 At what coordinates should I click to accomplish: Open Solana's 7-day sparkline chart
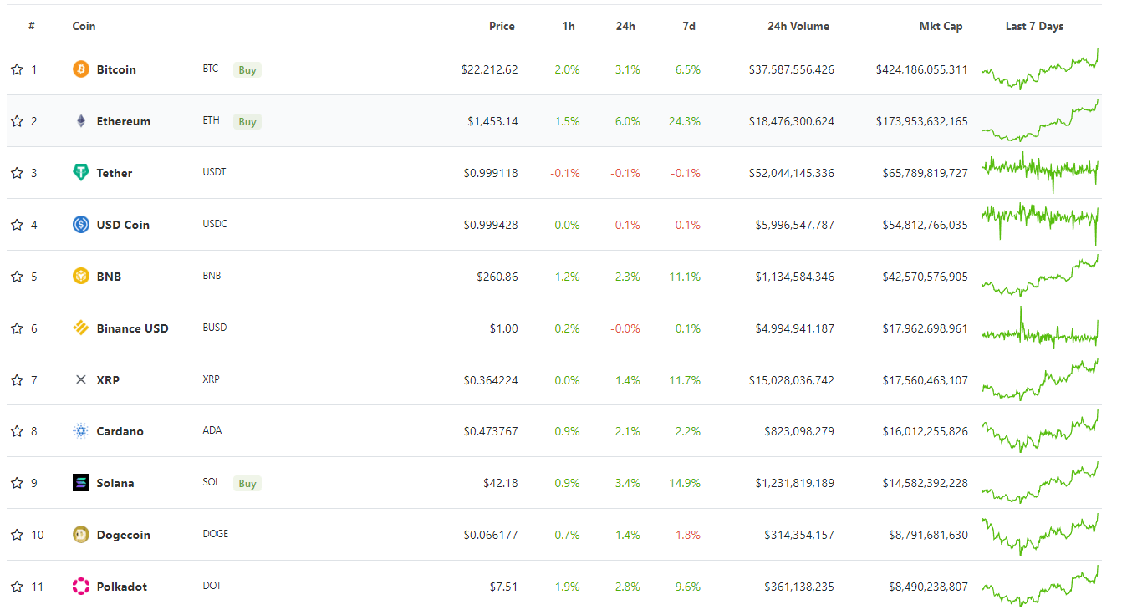click(1041, 483)
